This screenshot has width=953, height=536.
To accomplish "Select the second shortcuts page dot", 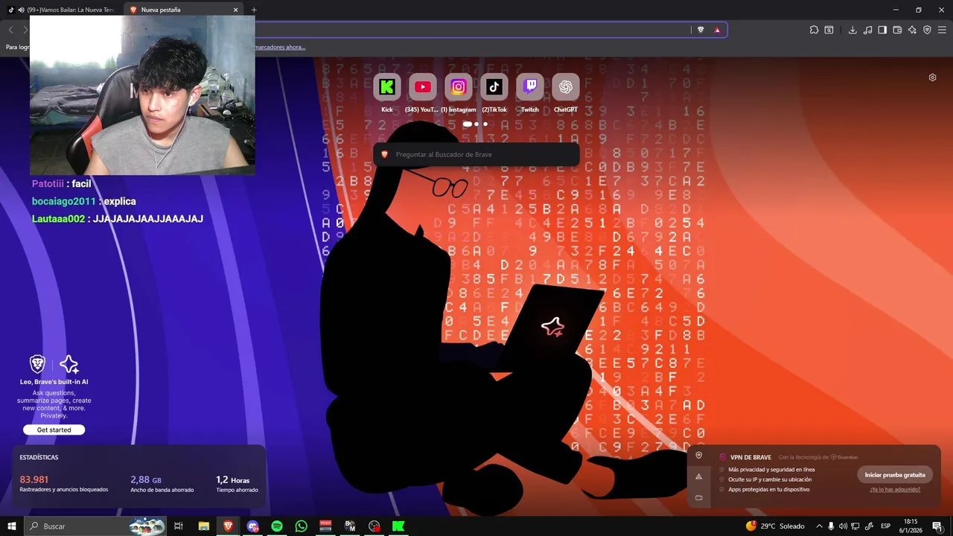I will (x=476, y=124).
